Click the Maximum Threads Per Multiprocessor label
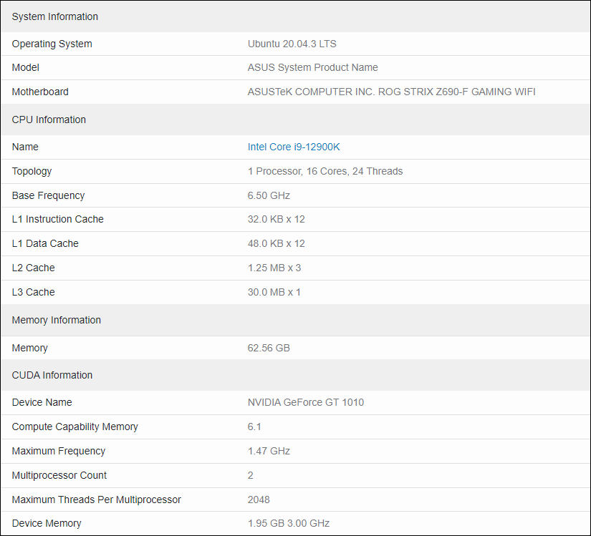The height and width of the screenshot is (536, 591). (97, 500)
